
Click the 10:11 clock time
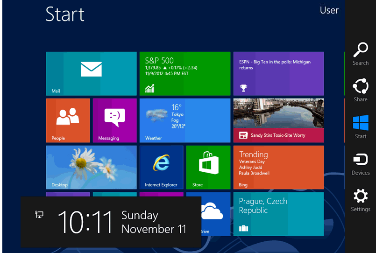coord(85,222)
